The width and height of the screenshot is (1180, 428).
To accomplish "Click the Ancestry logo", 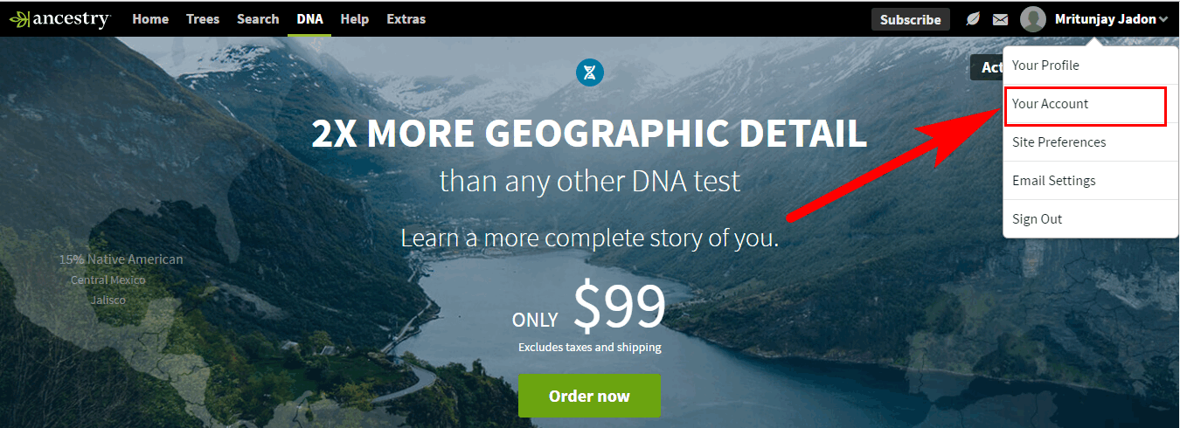I will tap(60, 19).
